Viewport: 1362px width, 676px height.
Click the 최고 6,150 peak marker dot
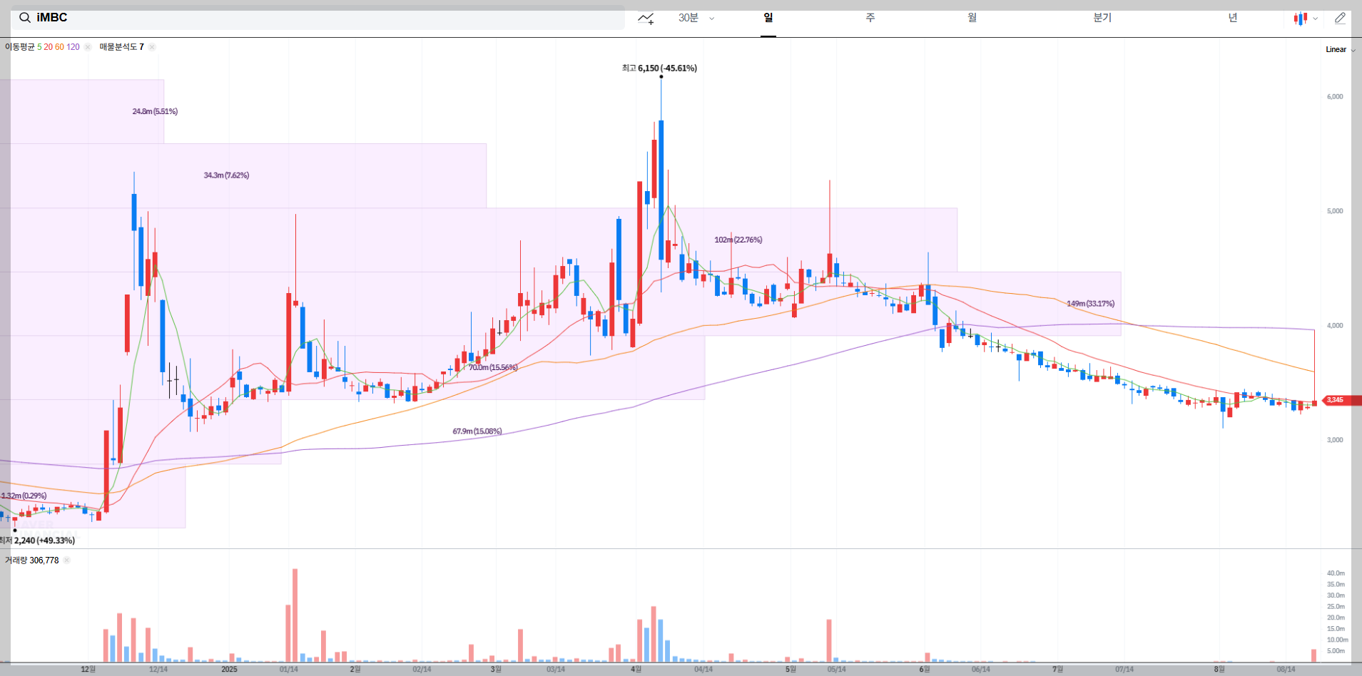(660, 76)
